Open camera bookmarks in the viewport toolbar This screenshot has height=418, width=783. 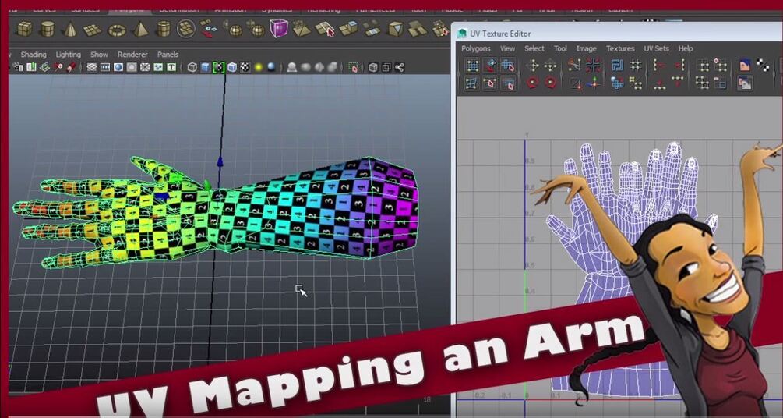(x=31, y=67)
